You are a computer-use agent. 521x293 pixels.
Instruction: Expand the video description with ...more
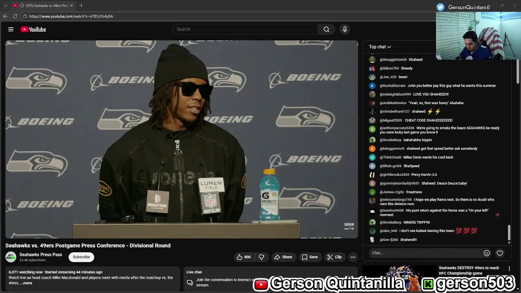click(x=26, y=283)
